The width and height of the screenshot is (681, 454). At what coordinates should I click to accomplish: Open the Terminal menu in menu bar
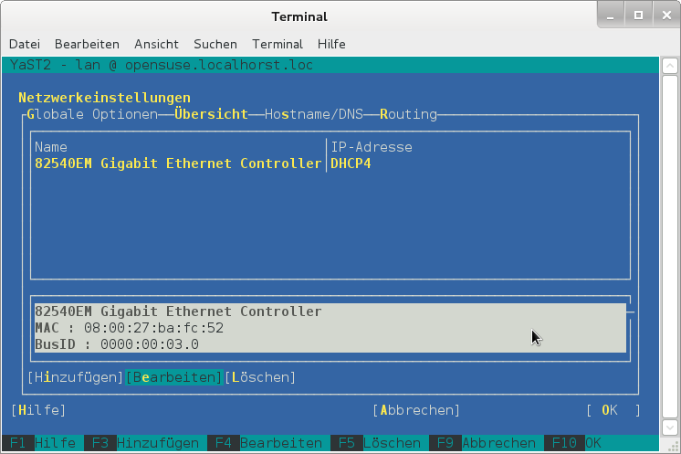(x=277, y=44)
